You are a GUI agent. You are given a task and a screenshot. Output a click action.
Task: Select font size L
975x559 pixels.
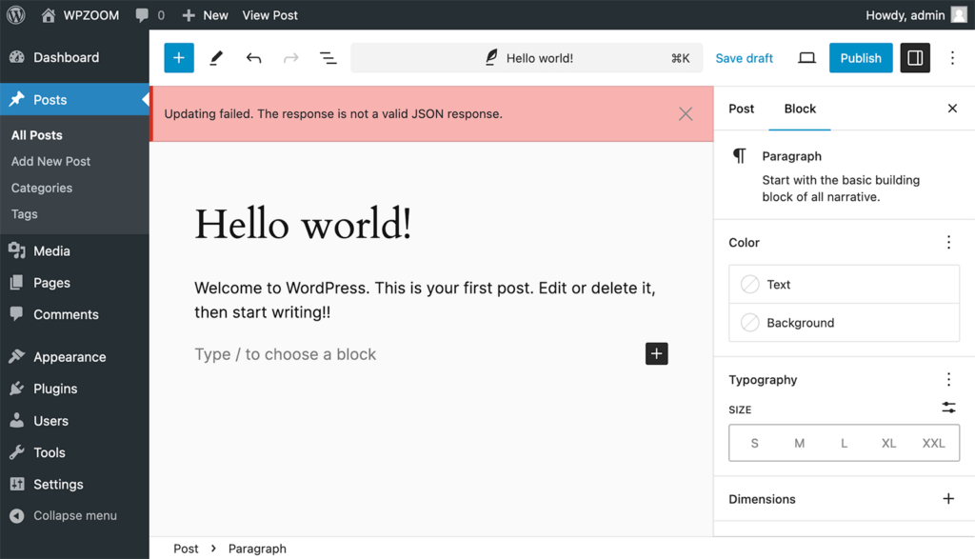[844, 443]
